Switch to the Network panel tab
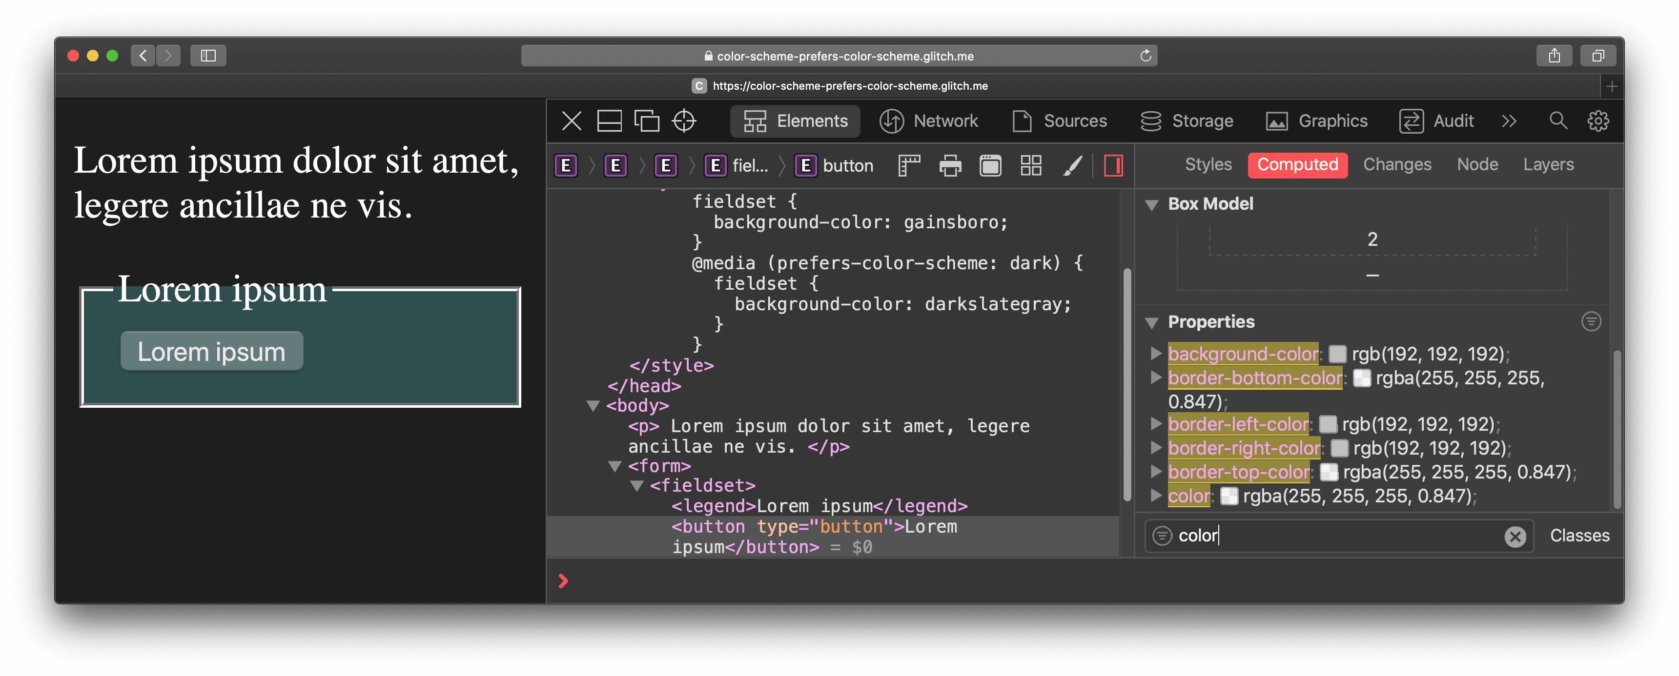This screenshot has width=1679, height=676. coord(945,120)
